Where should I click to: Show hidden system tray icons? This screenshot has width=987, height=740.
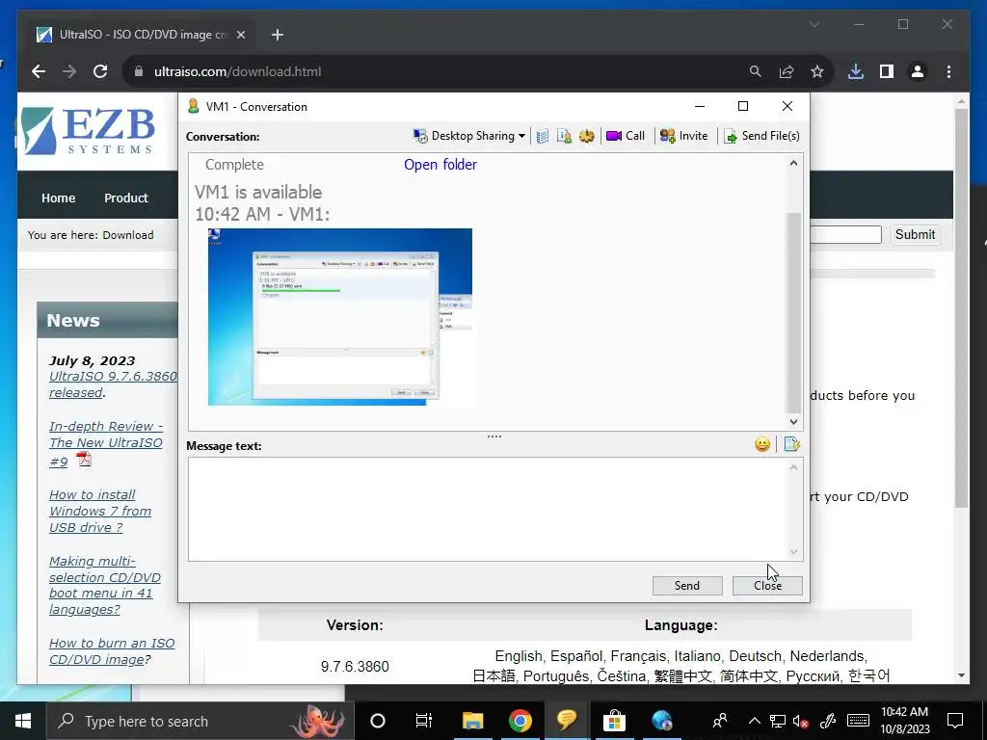tap(754, 721)
